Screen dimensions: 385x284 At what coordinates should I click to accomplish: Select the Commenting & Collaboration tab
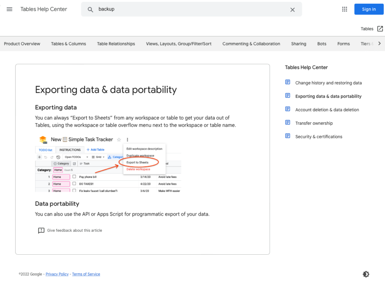click(x=251, y=44)
